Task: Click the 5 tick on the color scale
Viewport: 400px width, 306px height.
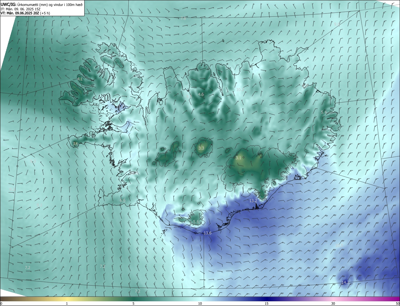Action: pyautogui.click(x=133, y=304)
